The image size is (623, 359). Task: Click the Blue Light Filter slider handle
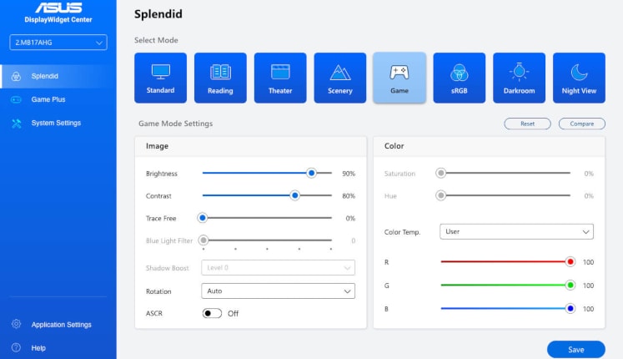203,240
